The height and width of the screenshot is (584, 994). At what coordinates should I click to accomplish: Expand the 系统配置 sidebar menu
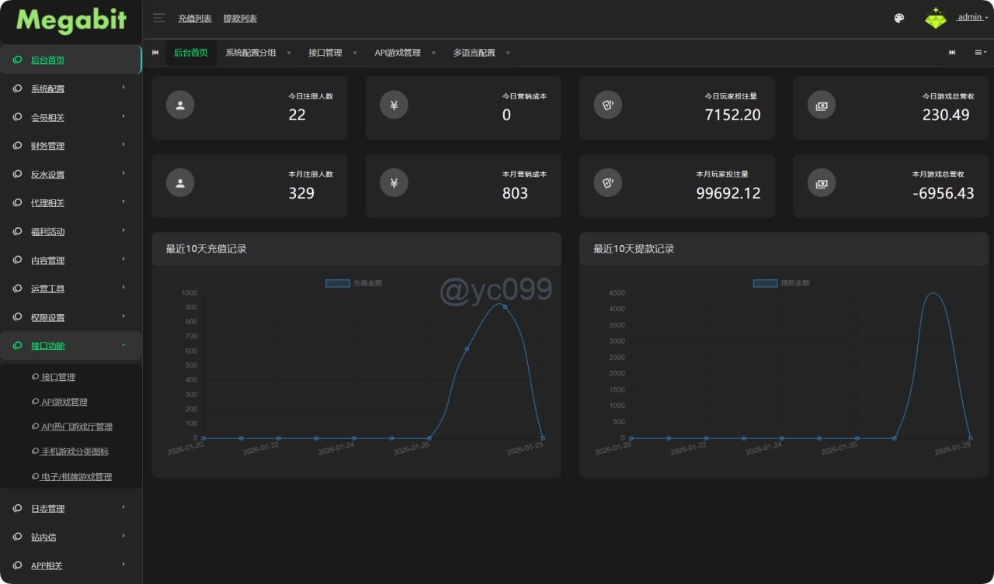(x=70, y=88)
